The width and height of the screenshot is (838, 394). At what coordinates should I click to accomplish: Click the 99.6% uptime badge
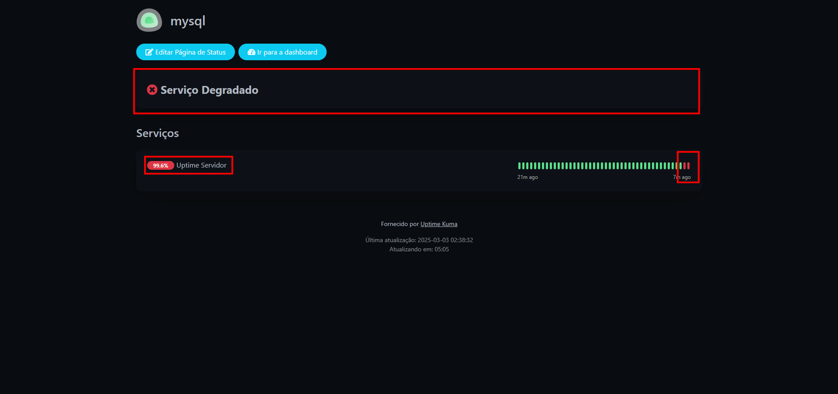point(160,165)
